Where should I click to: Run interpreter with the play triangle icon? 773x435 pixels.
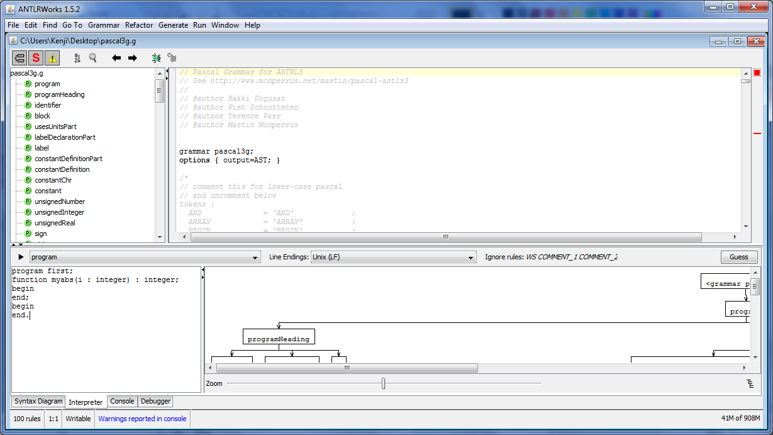coord(21,257)
